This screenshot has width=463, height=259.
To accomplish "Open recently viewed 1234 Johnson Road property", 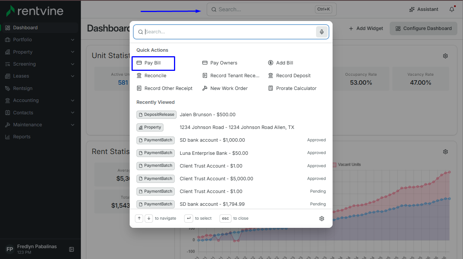I will (x=231, y=127).
